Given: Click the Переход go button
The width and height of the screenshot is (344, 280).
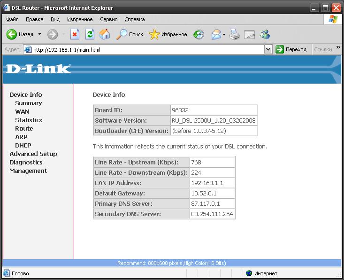Looking at the screenshot, I should [x=291, y=49].
